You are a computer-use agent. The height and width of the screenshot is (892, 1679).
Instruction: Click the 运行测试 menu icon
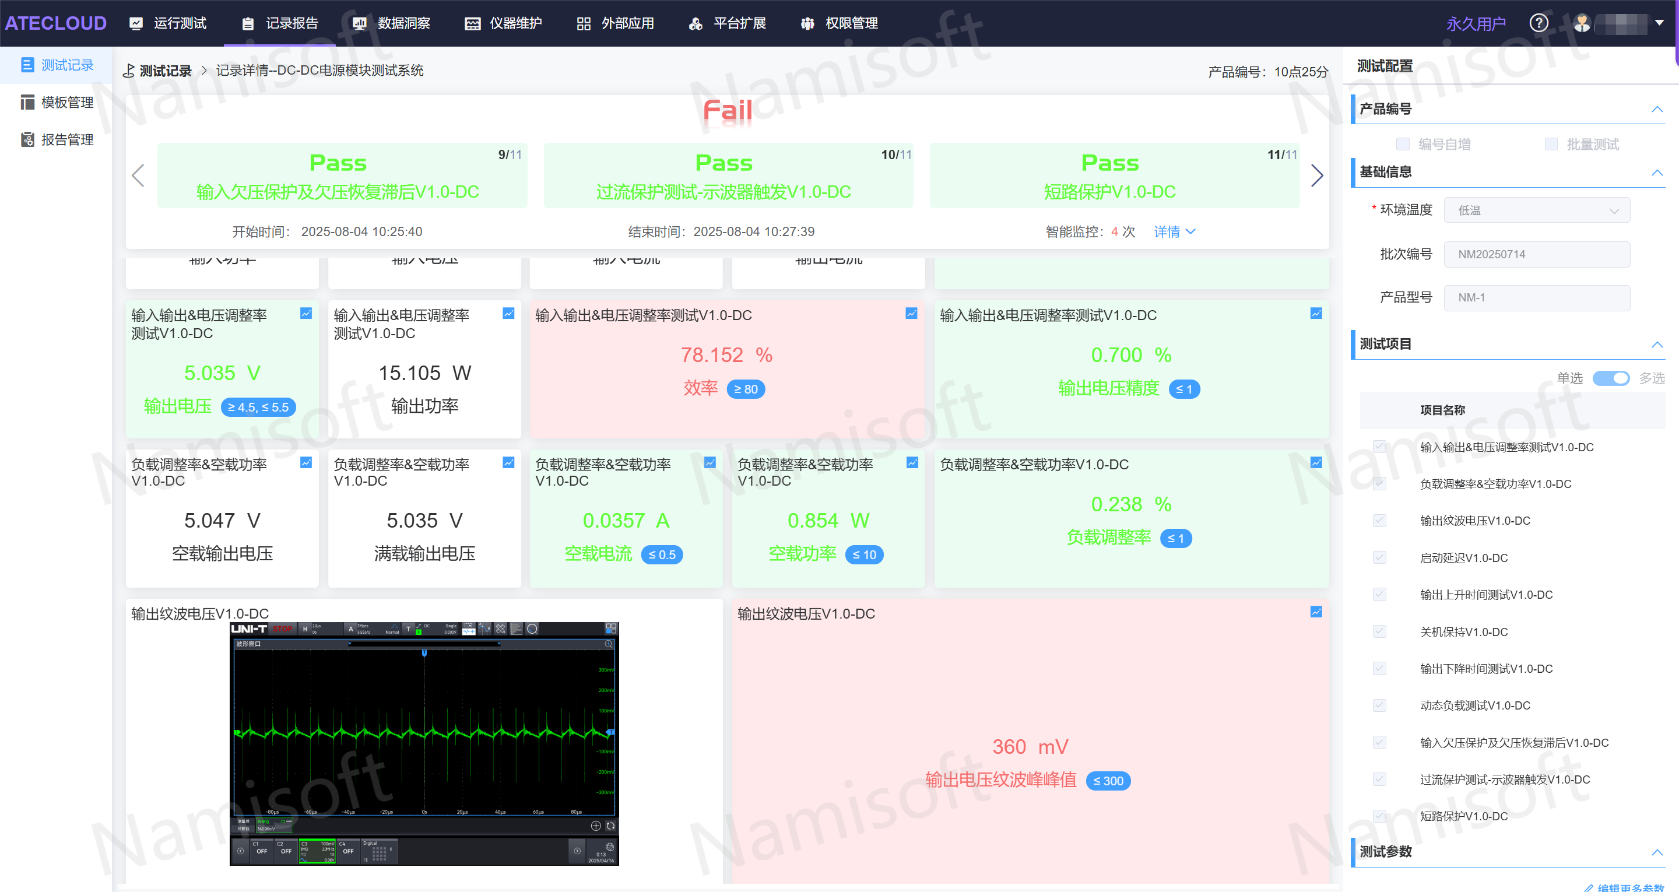[136, 23]
